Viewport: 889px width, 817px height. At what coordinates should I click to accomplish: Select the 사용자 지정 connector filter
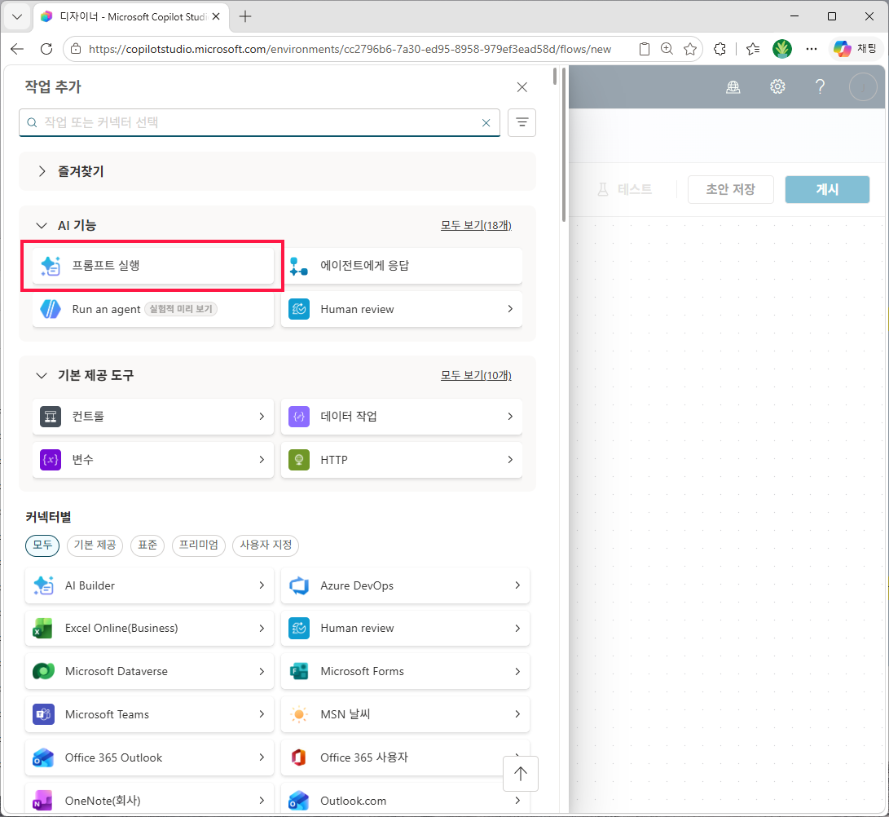coord(266,545)
